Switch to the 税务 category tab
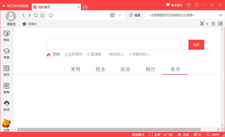The height and width of the screenshot is (137, 225). [100, 69]
